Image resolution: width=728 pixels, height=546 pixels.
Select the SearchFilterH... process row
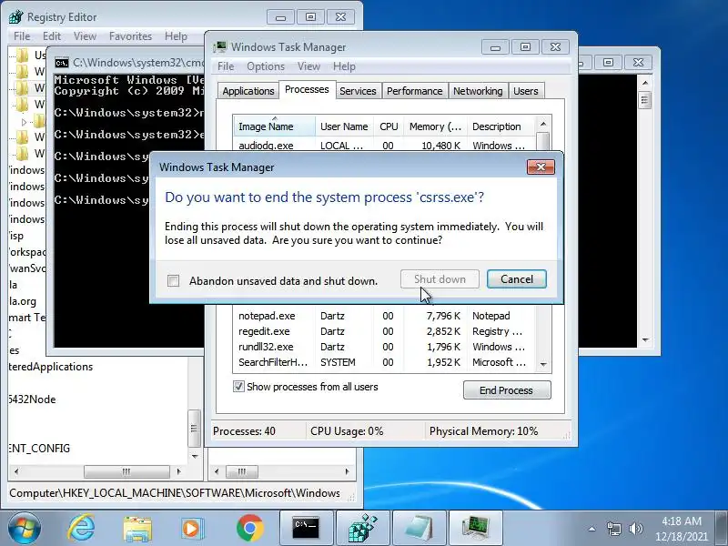[384, 362]
